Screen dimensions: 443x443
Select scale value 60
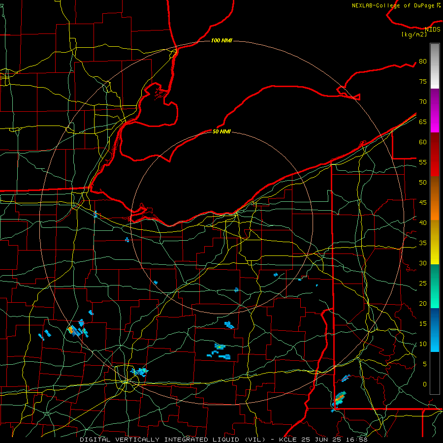coord(423,142)
